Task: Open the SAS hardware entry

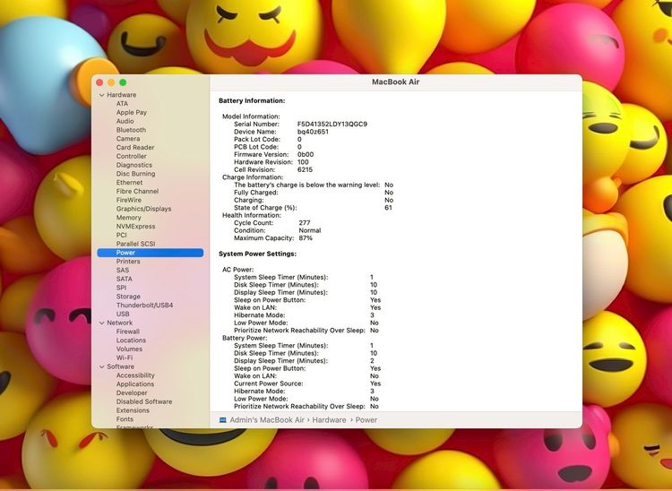Action: pos(123,271)
